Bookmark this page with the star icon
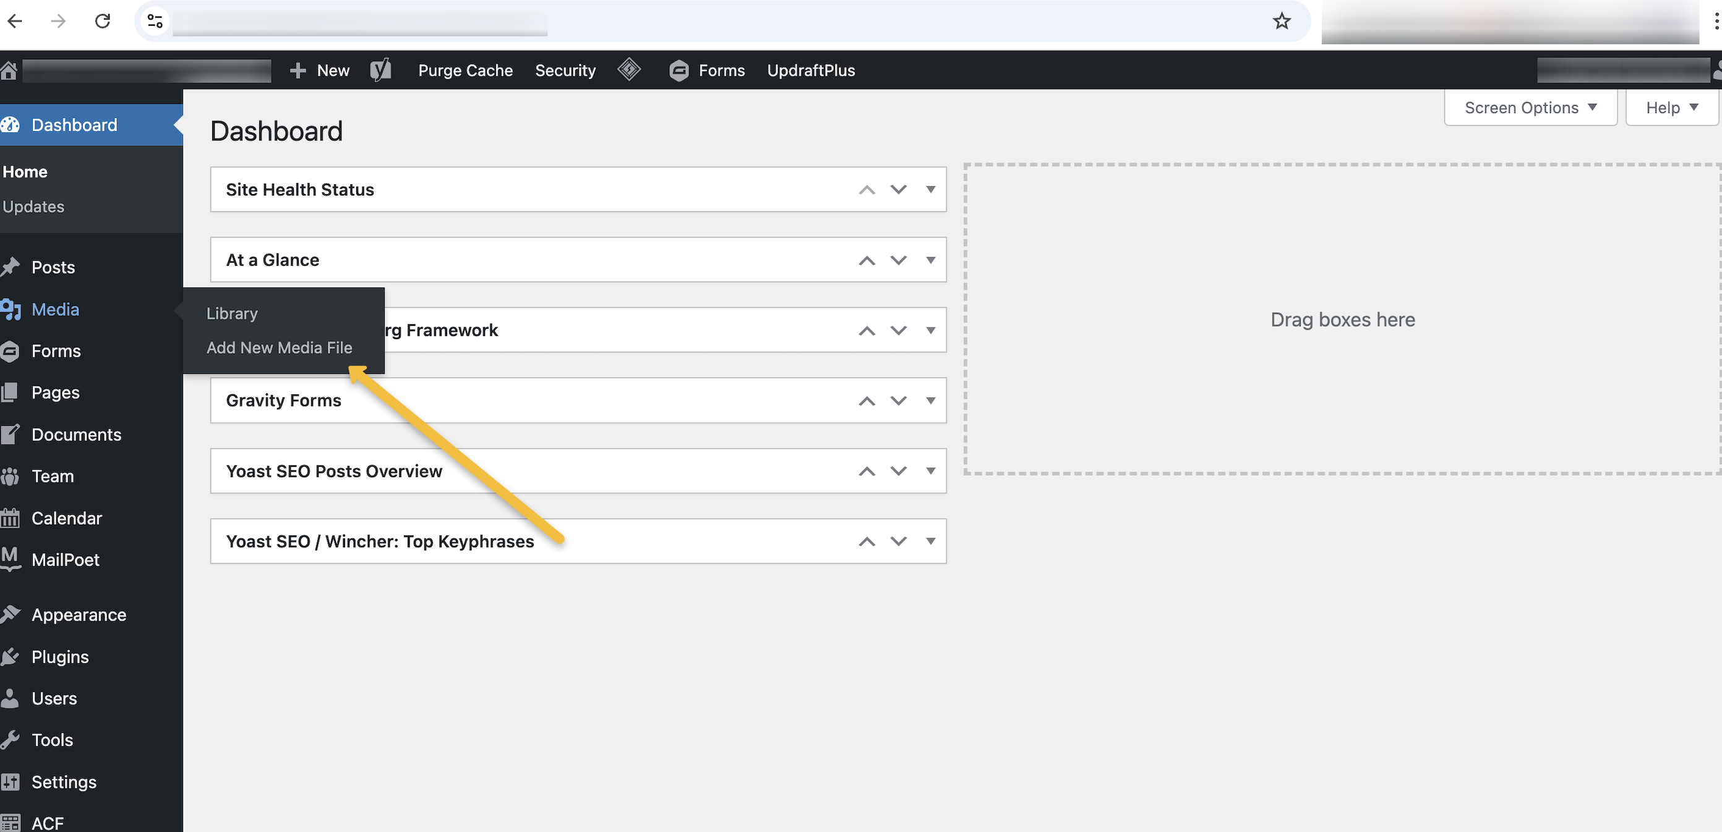Image resolution: width=1722 pixels, height=832 pixels. 1282,22
